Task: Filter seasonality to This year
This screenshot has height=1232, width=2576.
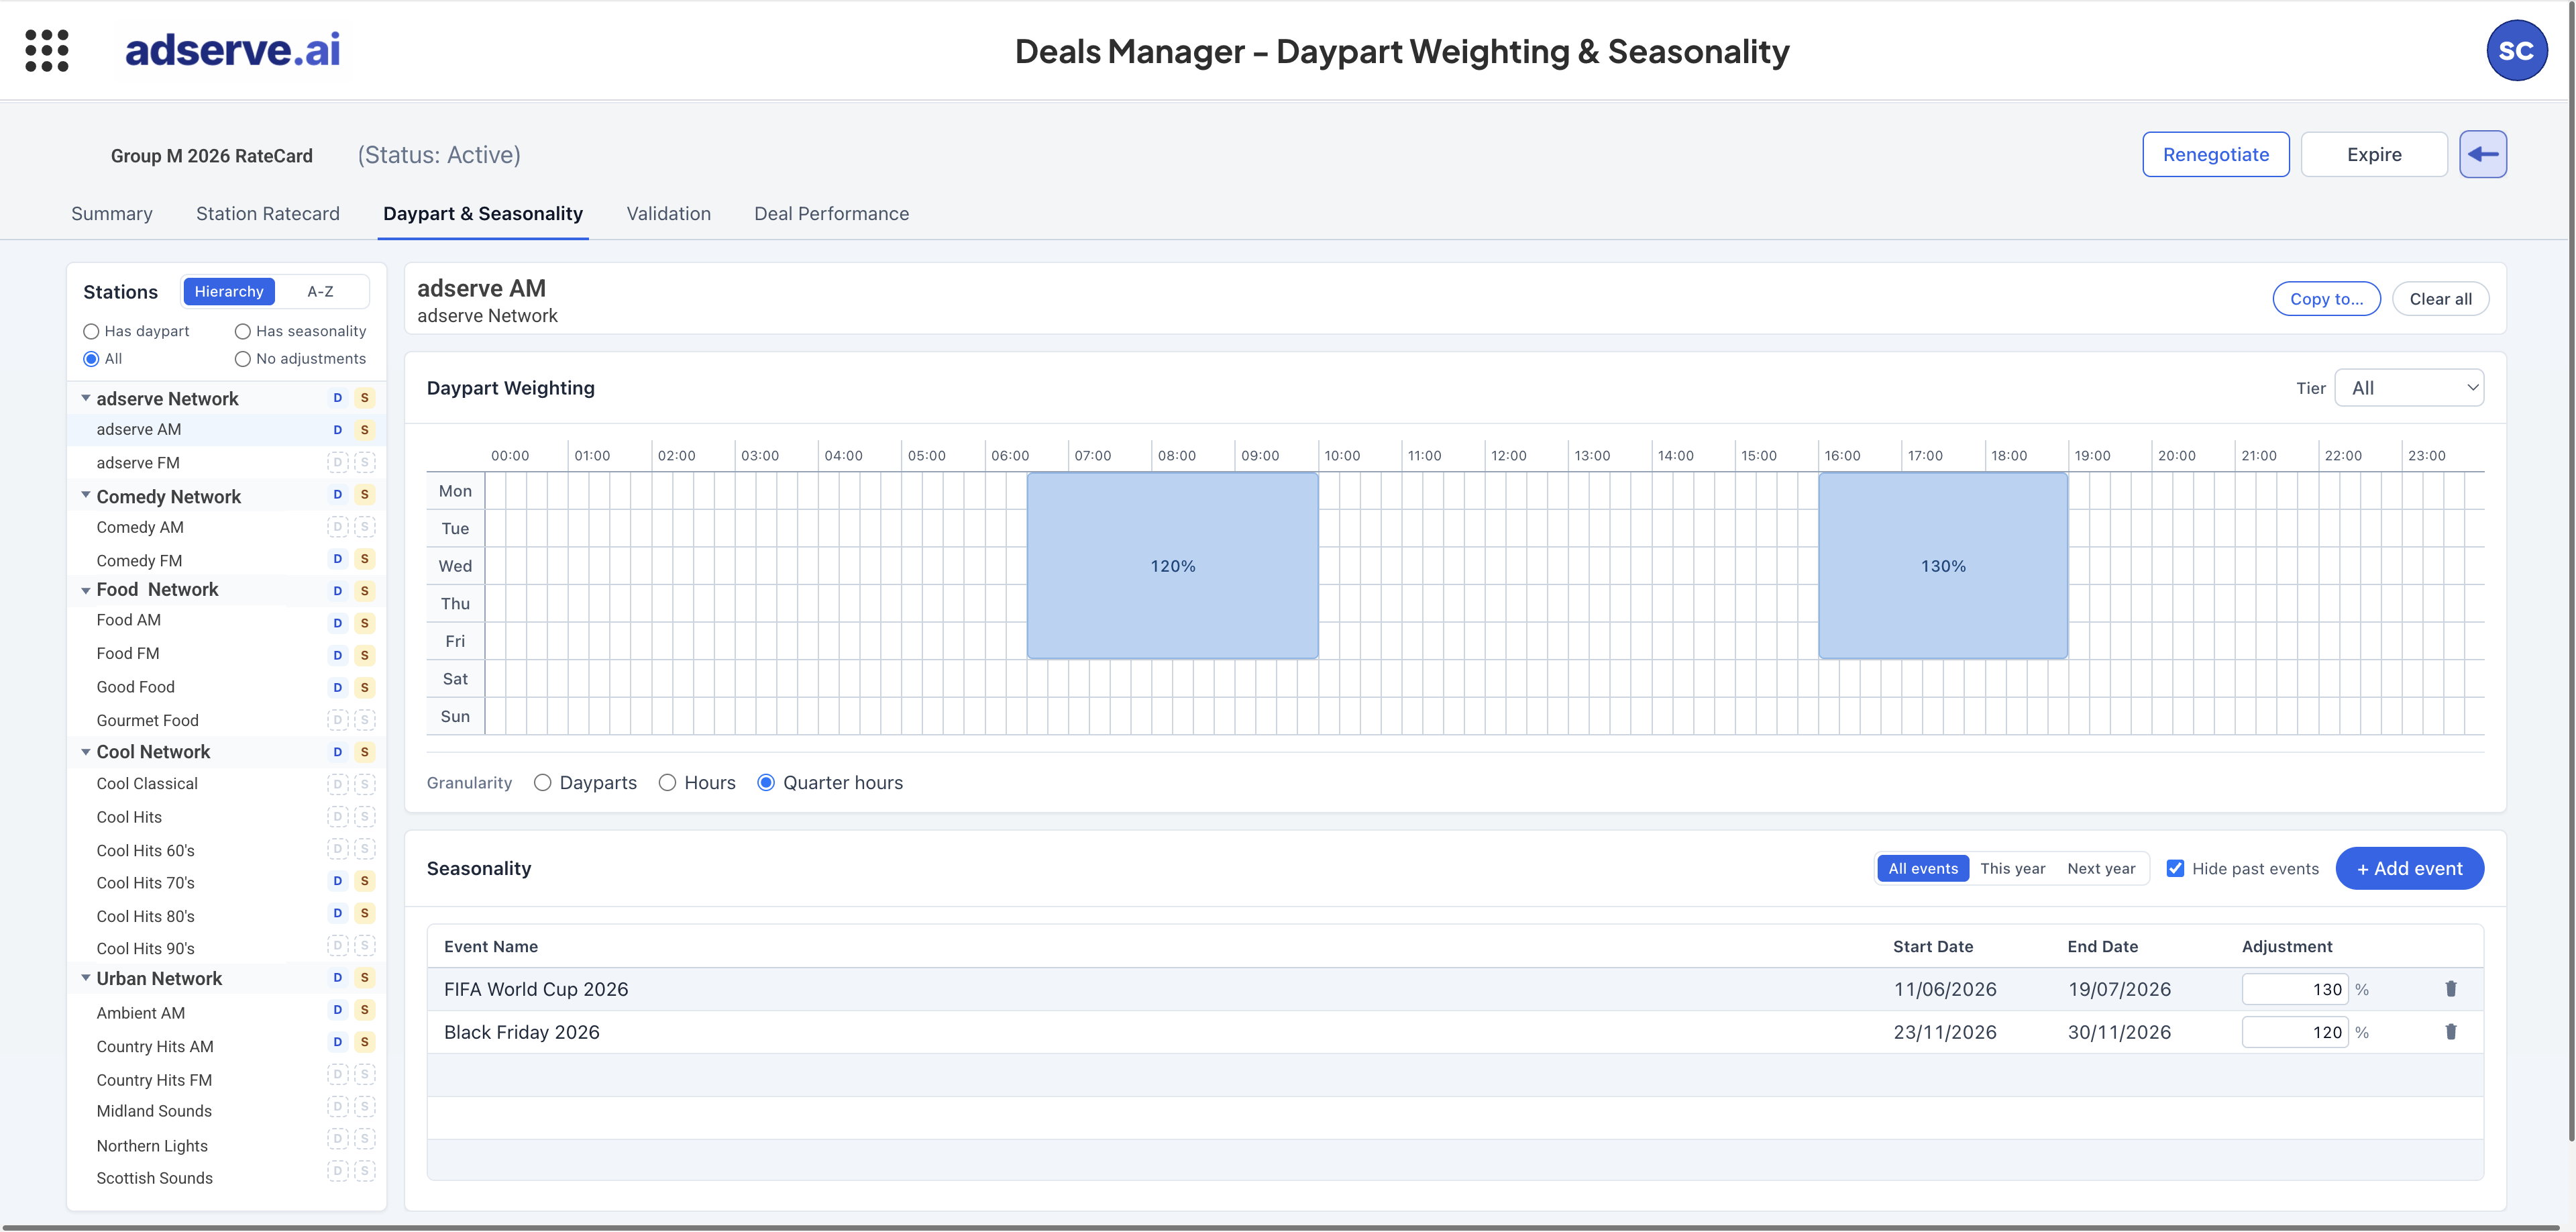Action: coord(2012,868)
